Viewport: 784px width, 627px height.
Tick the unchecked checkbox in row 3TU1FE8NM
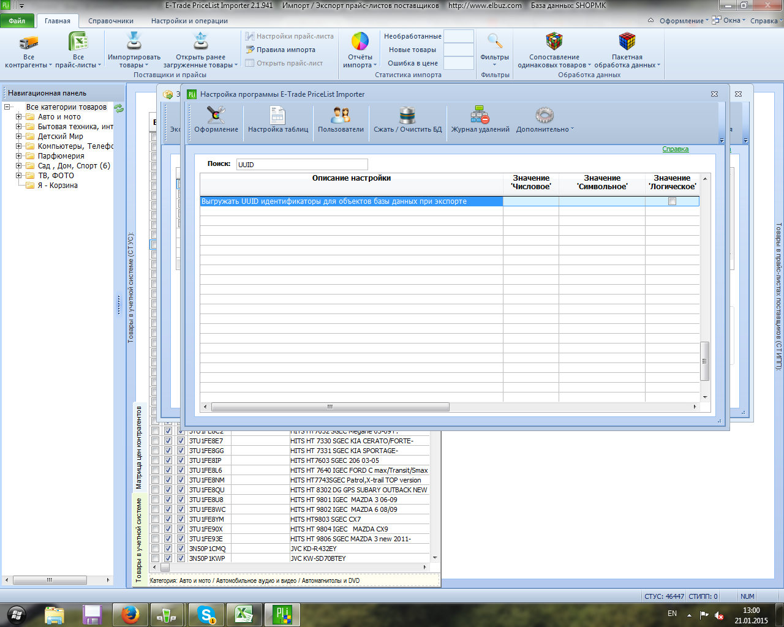pos(156,480)
